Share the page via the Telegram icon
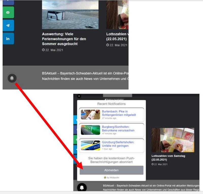The image size is (203, 194). click(x=8, y=25)
